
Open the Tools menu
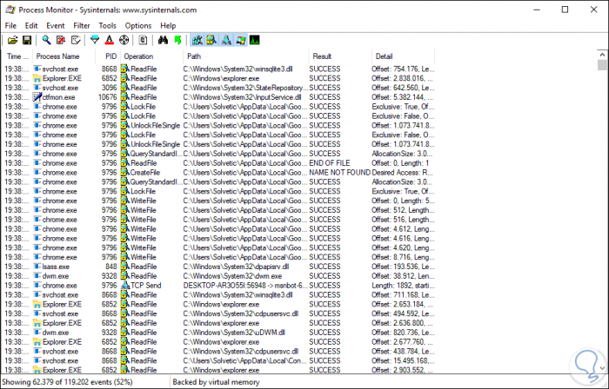107,25
